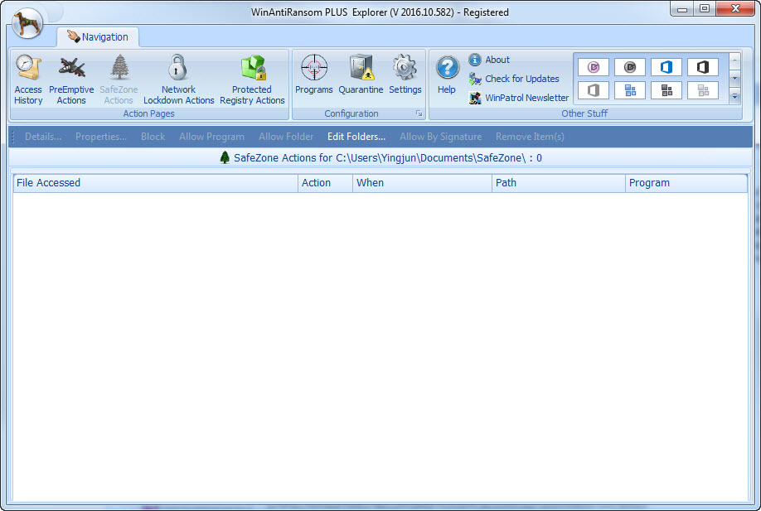Open WinPatrol Newsletter

point(519,98)
